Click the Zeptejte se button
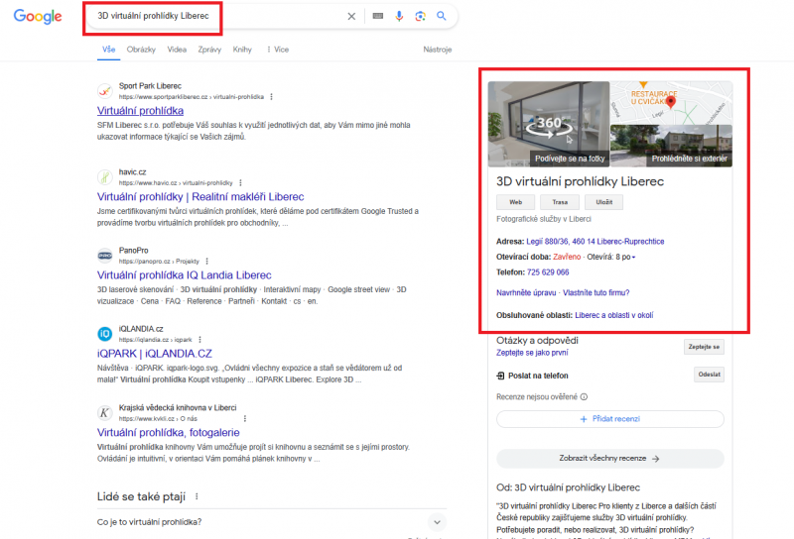The height and width of the screenshot is (539, 794). point(704,347)
